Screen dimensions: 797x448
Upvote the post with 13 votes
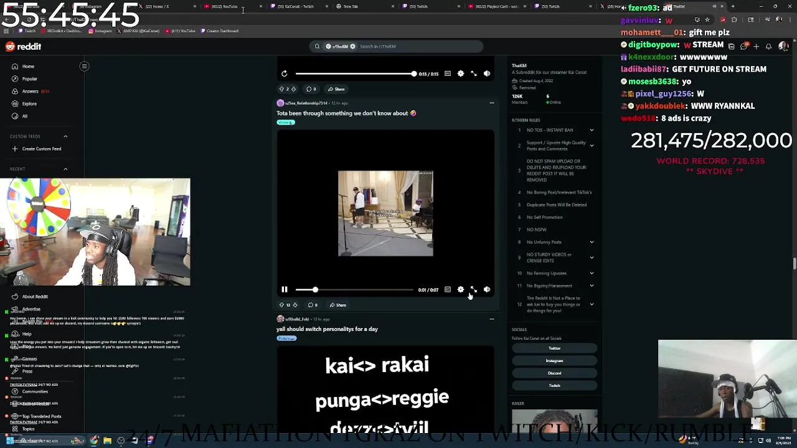point(281,305)
